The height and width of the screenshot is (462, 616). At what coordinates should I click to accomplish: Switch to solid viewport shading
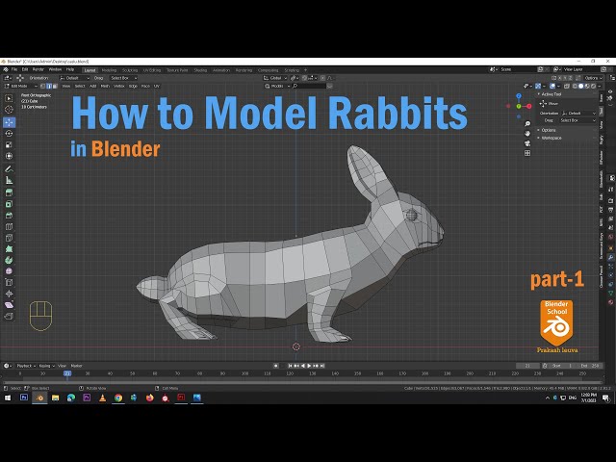click(581, 86)
